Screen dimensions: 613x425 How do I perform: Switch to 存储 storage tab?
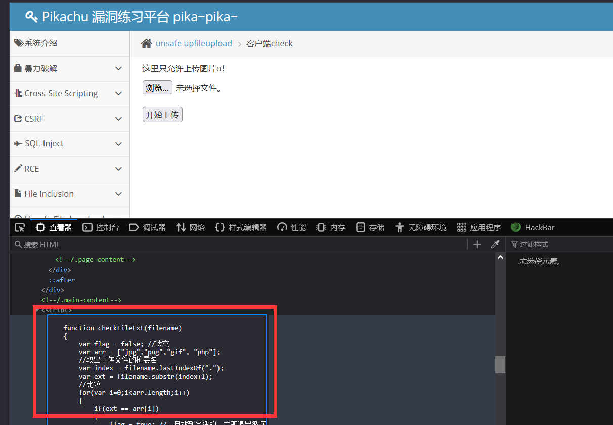(x=370, y=227)
